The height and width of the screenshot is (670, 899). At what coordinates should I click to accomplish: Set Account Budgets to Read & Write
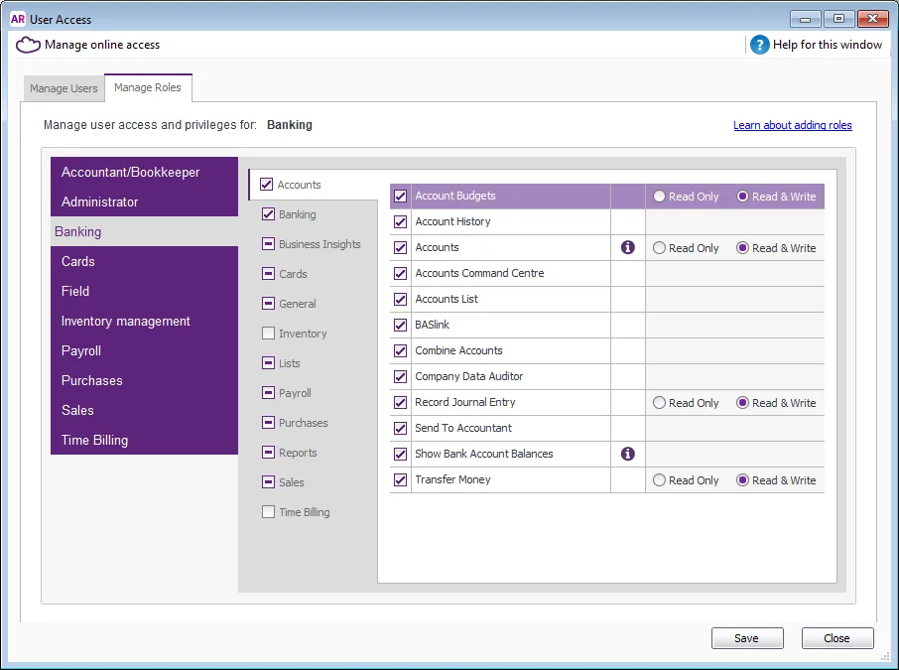(x=742, y=197)
